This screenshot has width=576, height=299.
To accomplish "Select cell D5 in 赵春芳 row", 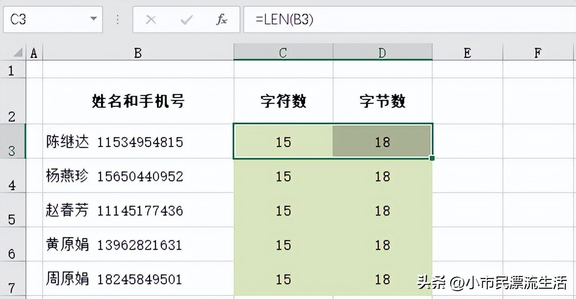I will pyautogui.click(x=382, y=209).
